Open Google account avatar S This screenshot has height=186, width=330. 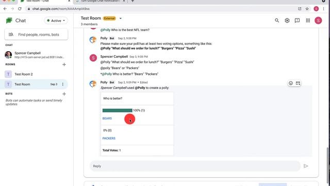pyautogui.click(x=318, y=21)
